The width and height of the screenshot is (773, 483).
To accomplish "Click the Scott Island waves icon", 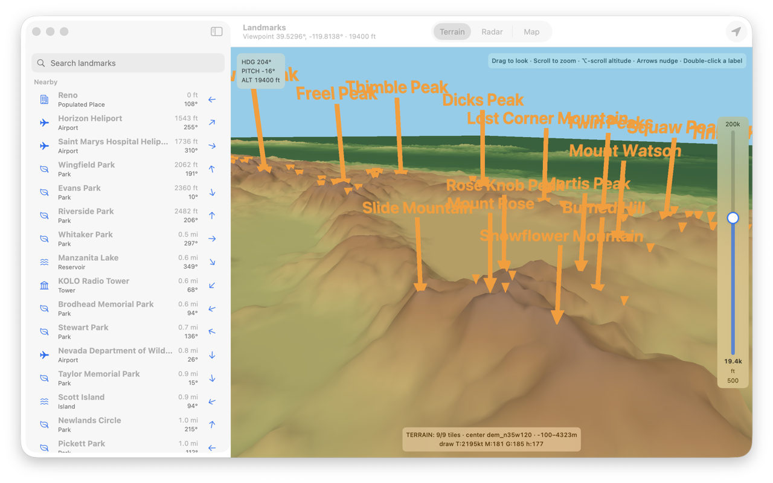I will [x=44, y=401].
